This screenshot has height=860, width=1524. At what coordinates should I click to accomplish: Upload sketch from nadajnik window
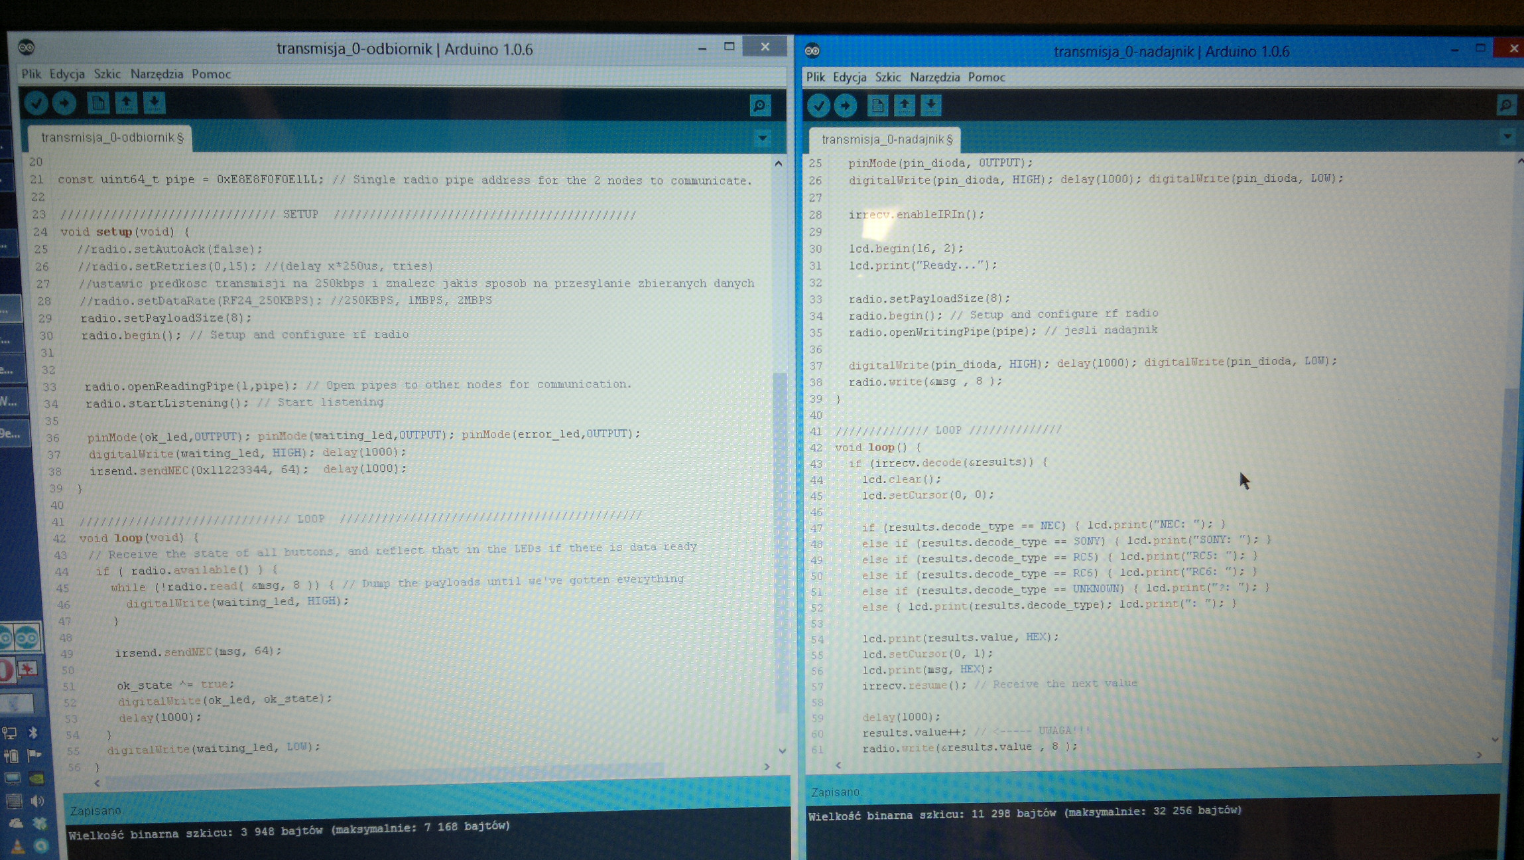coord(846,105)
